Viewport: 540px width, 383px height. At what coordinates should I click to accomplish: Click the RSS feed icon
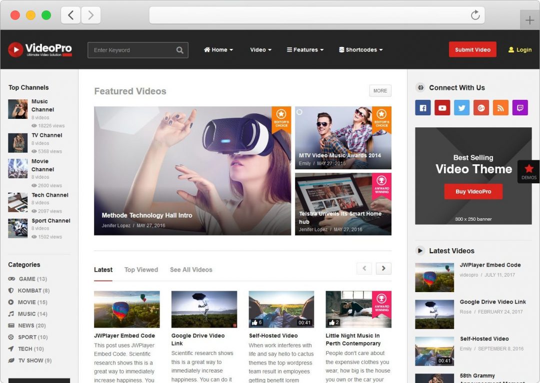(x=500, y=107)
